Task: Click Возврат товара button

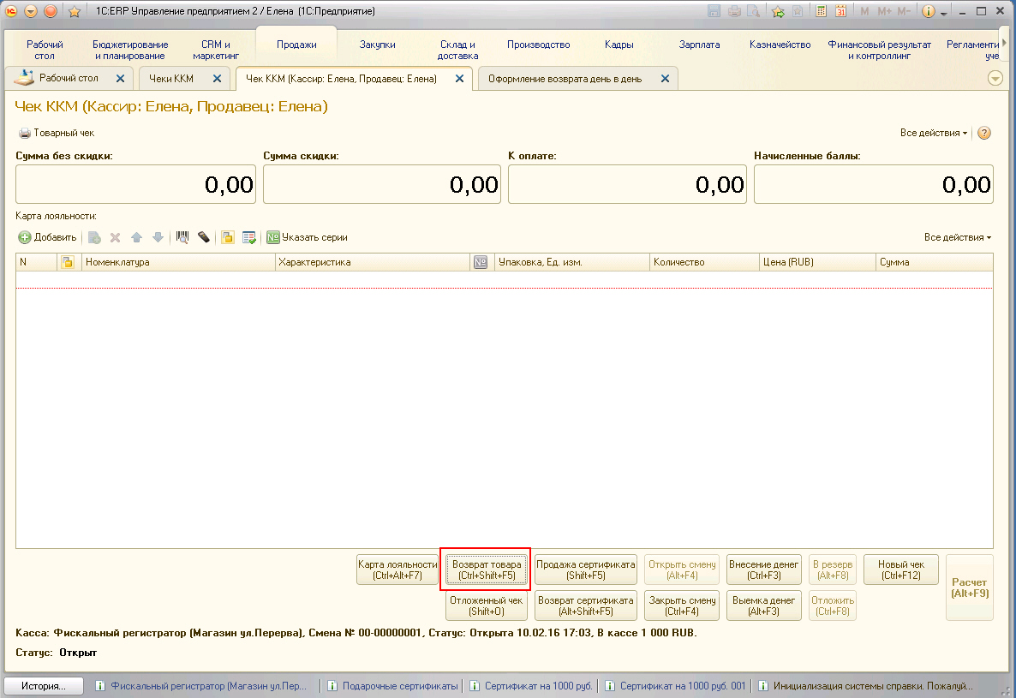Action: tap(486, 570)
